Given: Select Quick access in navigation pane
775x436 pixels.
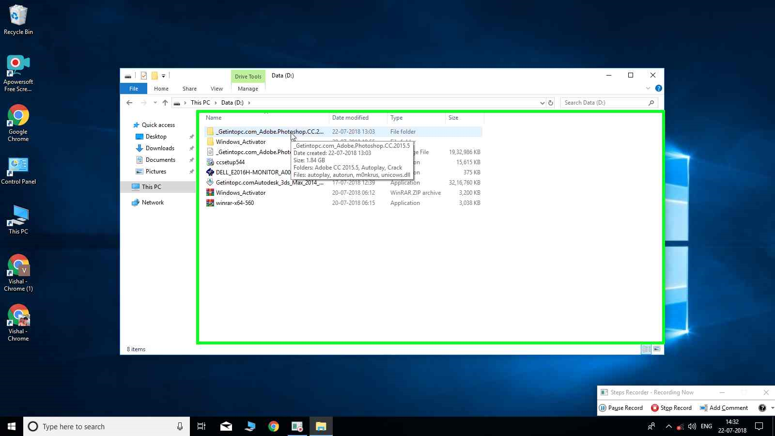Looking at the screenshot, I should (158, 125).
